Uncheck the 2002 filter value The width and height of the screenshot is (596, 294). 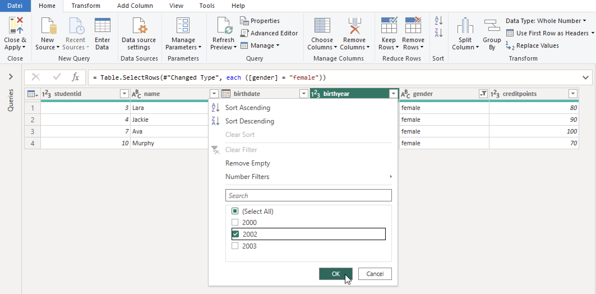point(235,234)
